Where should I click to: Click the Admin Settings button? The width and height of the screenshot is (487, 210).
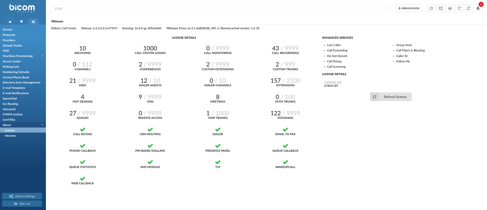tap(22, 196)
